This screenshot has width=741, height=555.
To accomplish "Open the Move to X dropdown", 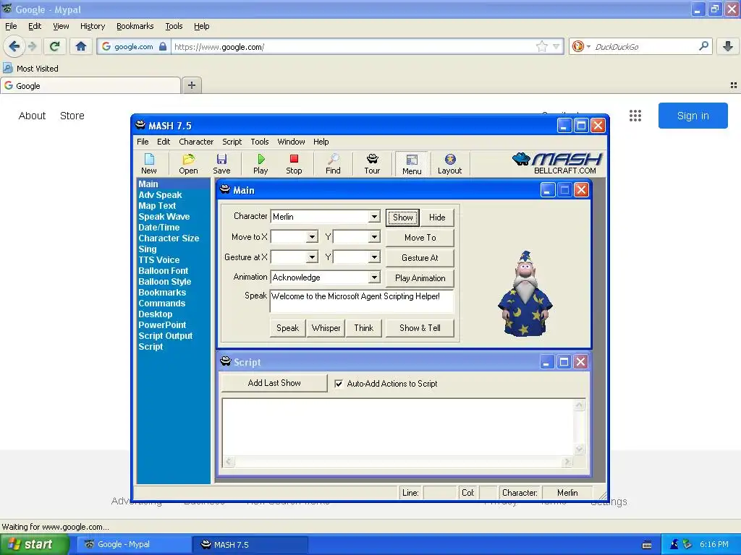I will (x=311, y=237).
